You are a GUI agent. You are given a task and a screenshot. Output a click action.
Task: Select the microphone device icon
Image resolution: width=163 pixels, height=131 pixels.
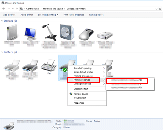[49, 32]
